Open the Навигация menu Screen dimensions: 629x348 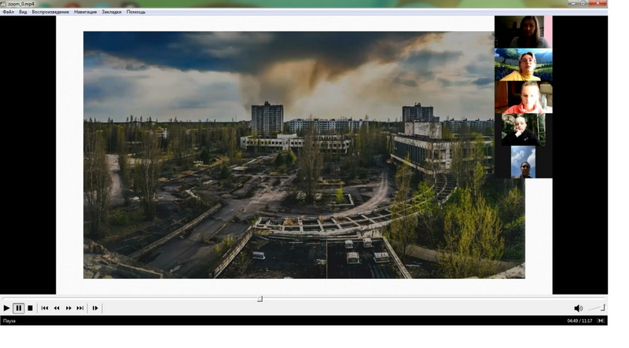pyautogui.click(x=86, y=12)
